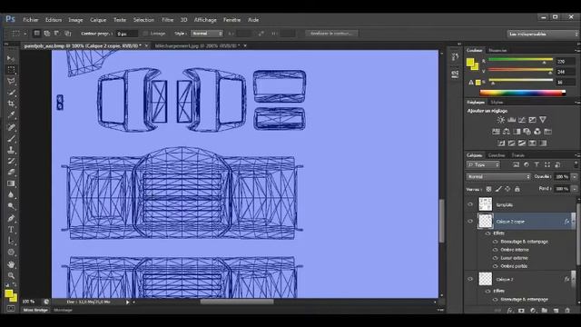
Task: Click Add to selection mode icon
Action: (47, 34)
